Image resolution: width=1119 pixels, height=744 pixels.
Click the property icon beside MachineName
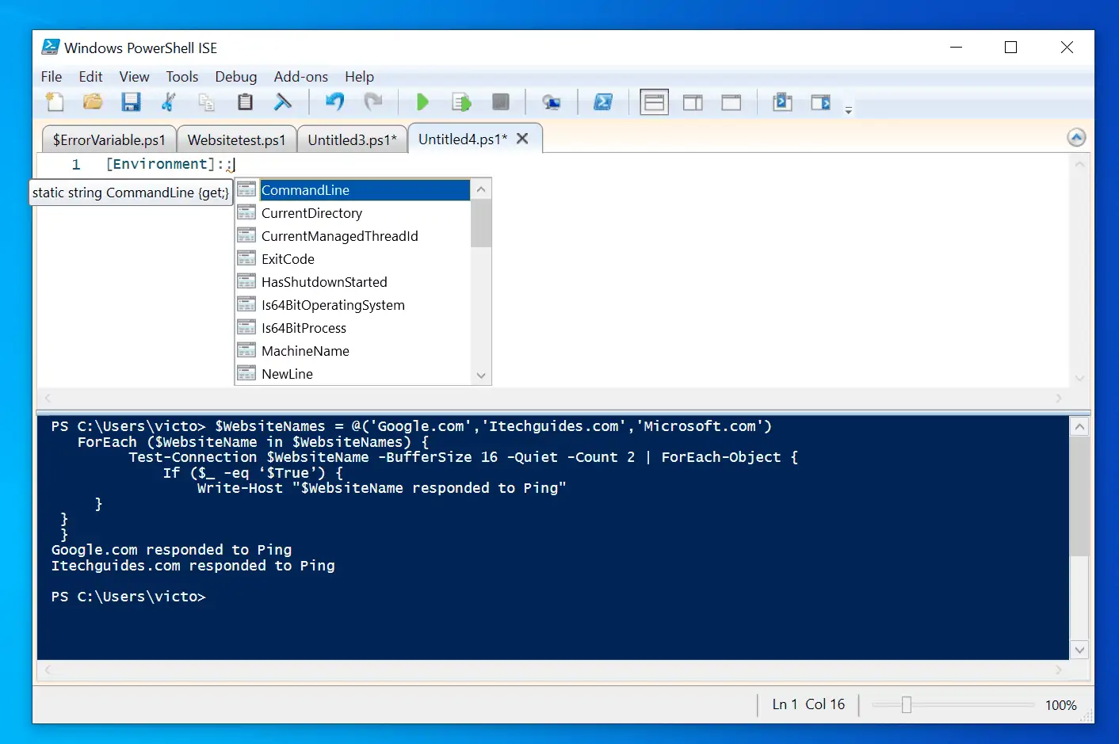pyautogui.click(x=246, y=350)
